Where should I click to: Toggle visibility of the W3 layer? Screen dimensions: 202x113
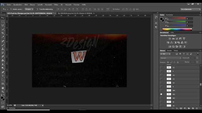161,94
